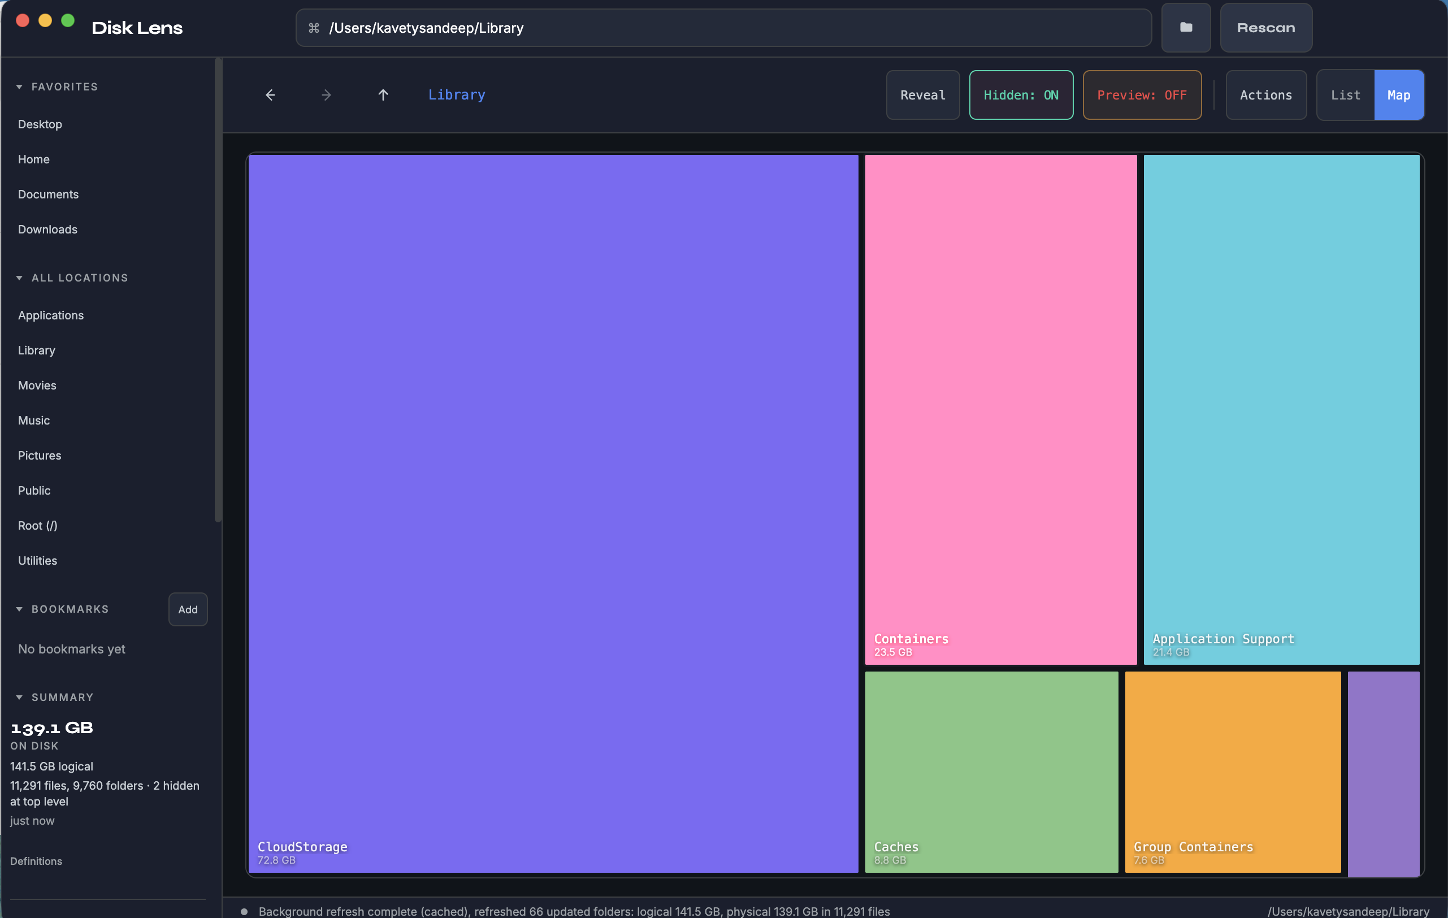Go up to the parent folder arrow
The image size is (1448, 918).
pyautogui.click(x=383, y=94)
